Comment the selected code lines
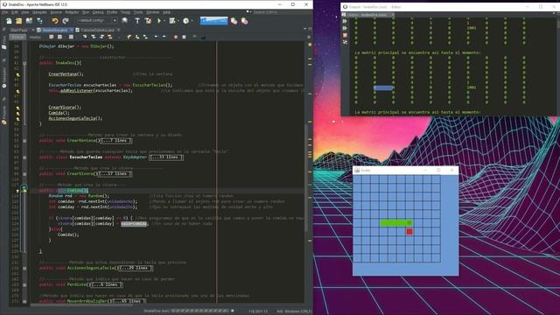The image size is (560, 315). (194, 37)
